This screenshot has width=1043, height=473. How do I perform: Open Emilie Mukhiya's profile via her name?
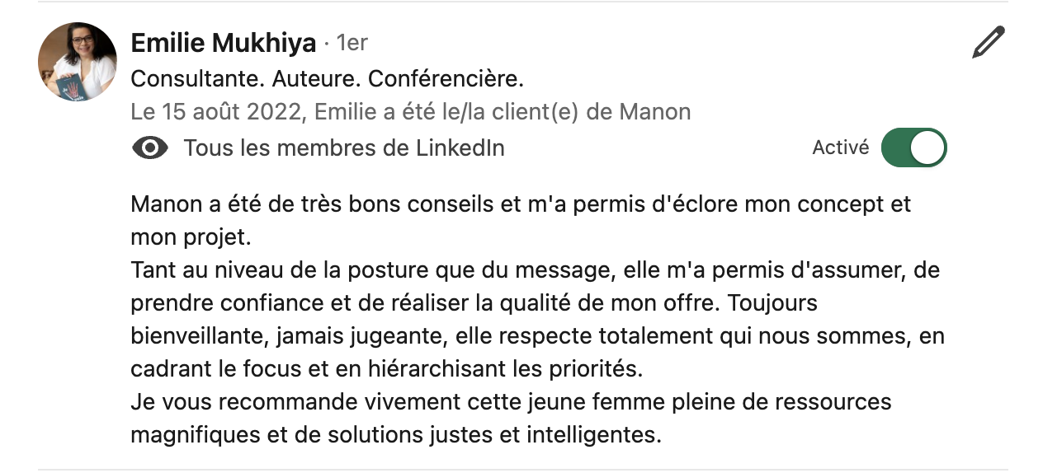coord(224,43)
